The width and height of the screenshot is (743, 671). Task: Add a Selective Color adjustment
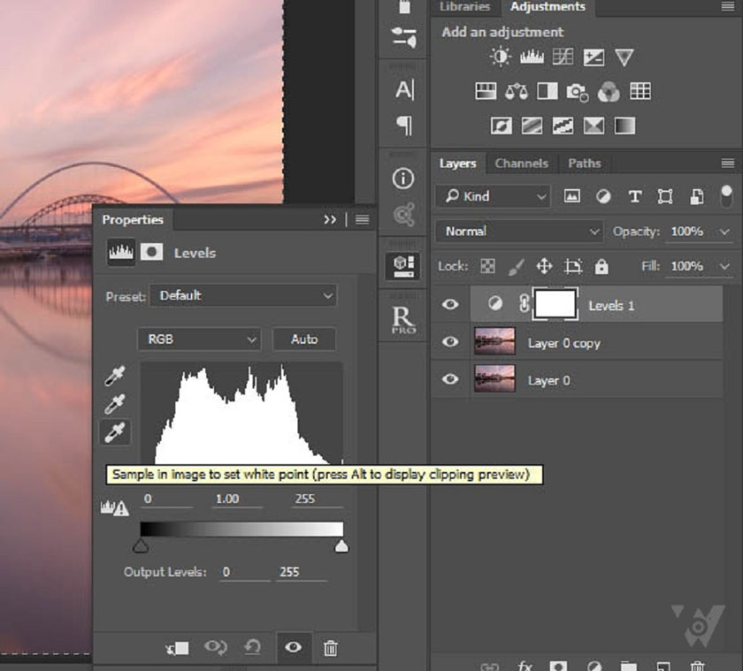594,126
